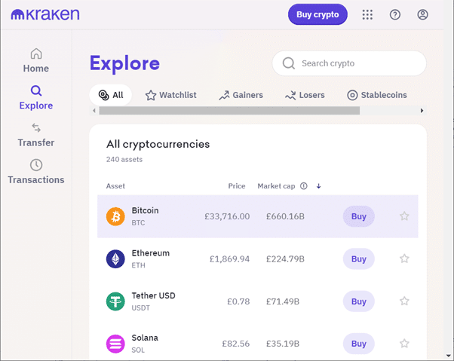Click the Bitcoin market cap £660.16B

[x=285, y=216]
